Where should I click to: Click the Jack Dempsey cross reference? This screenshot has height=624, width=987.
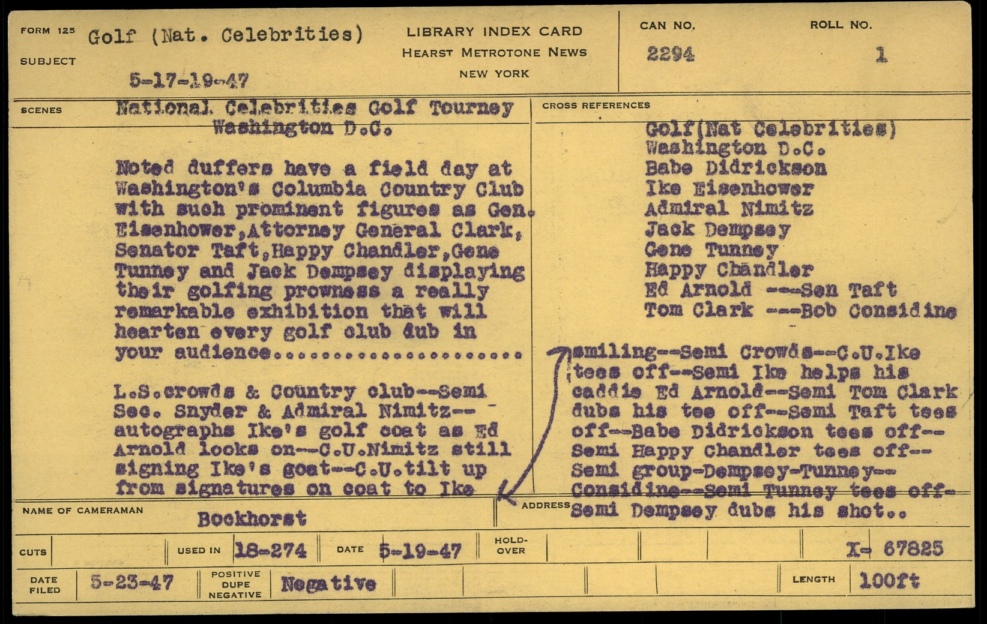pos(717,229)
